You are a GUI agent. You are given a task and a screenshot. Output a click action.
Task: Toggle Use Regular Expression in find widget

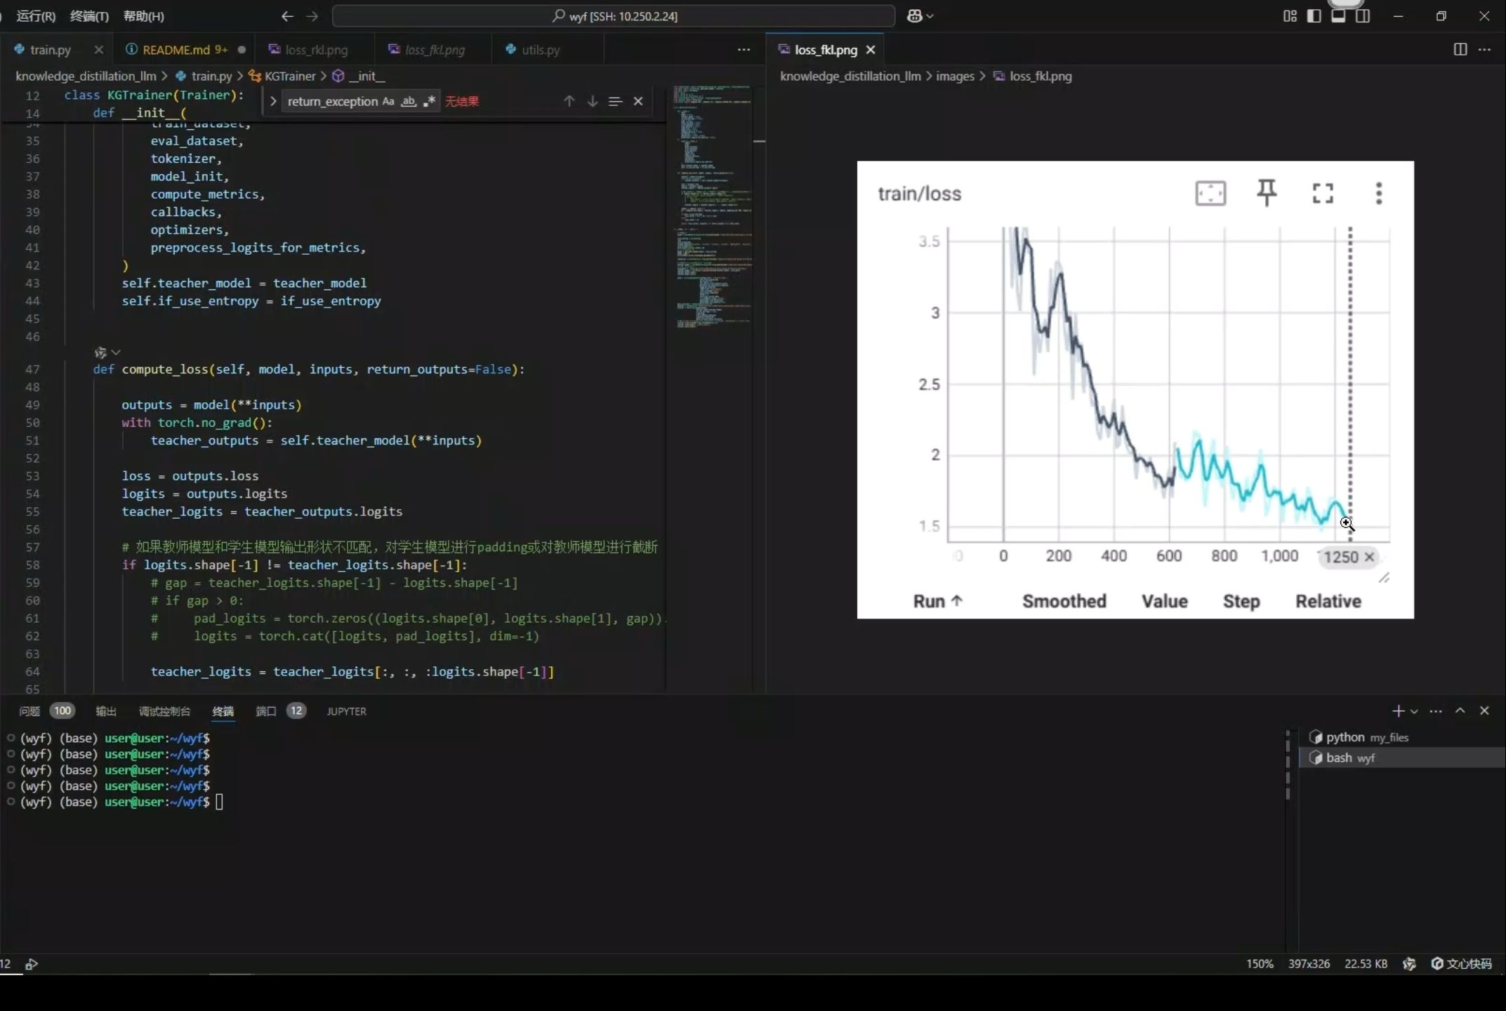pos(429,101)
